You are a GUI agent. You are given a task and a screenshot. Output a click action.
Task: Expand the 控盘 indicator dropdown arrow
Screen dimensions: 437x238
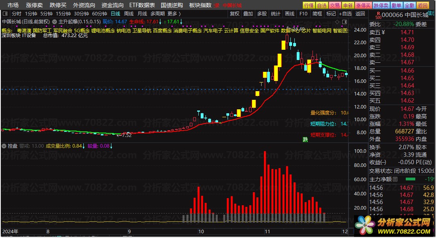[x=4, y=146]
